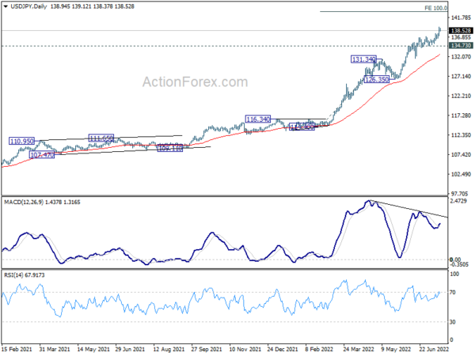
Task: Select the RSI 70 level label
Action: point(453,293)
